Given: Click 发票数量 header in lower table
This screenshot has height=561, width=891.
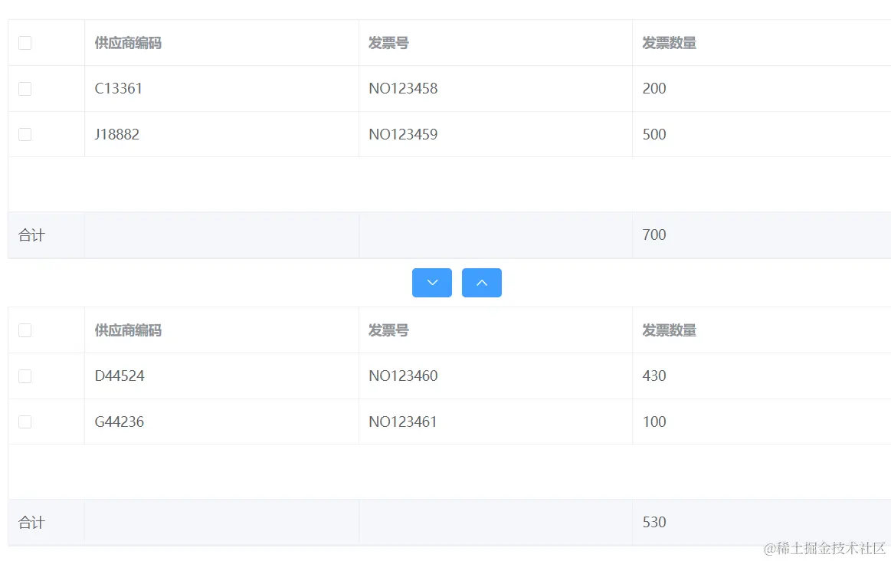Looking at the screenshot, I should point(670,330).
